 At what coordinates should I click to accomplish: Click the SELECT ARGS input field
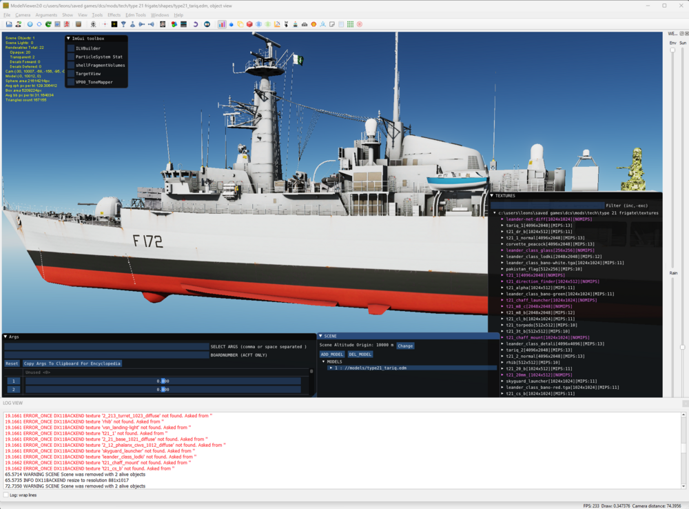tap(107, 347)
